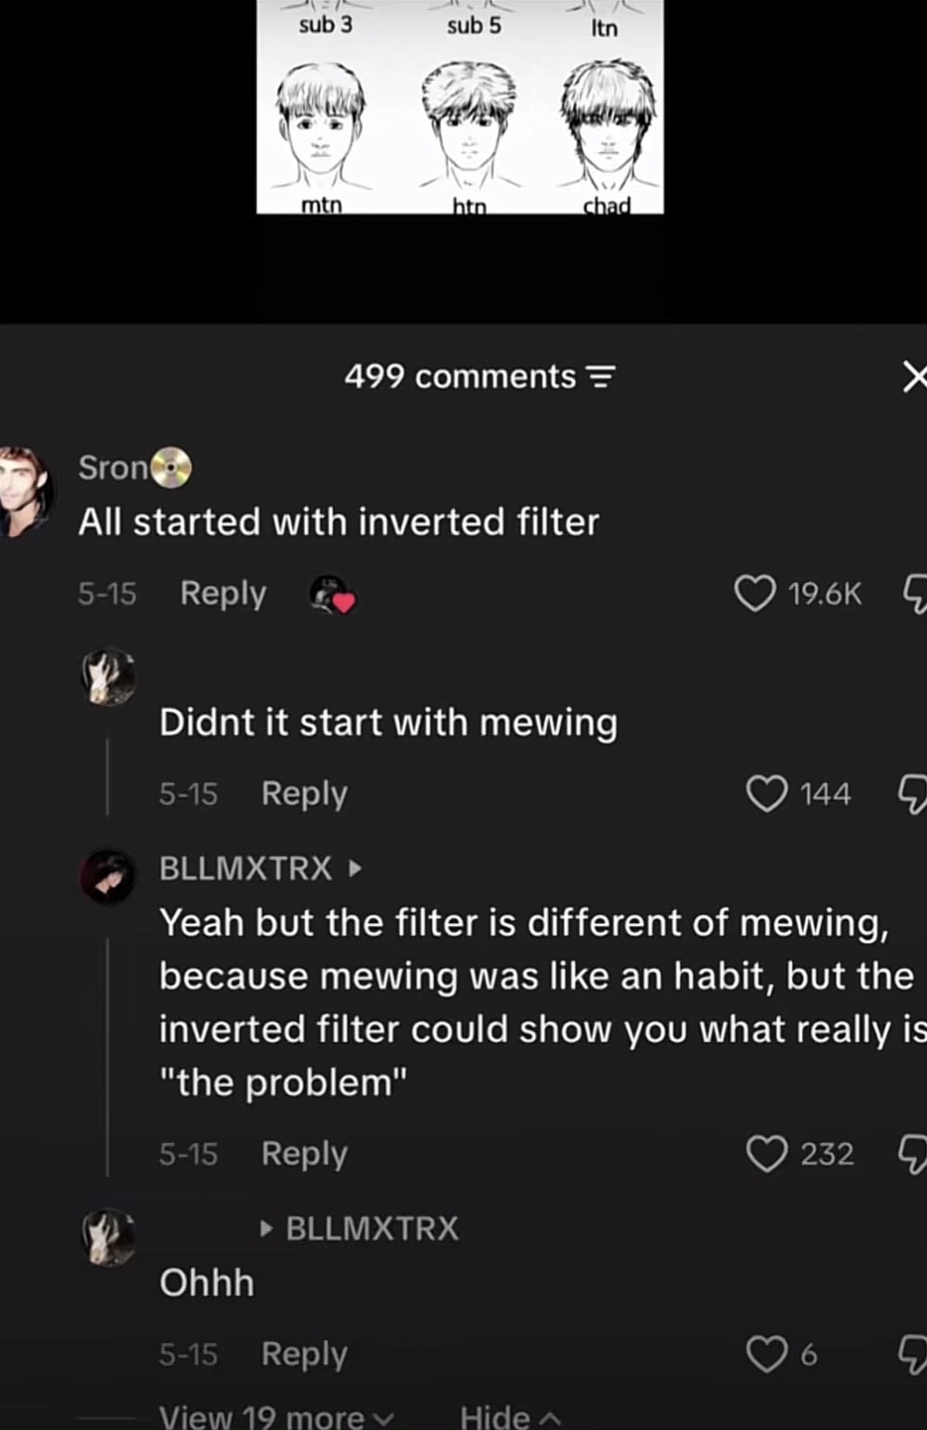Close the comments panel
The width and height of the screenshot is (927, 1430).
[914, 377]
